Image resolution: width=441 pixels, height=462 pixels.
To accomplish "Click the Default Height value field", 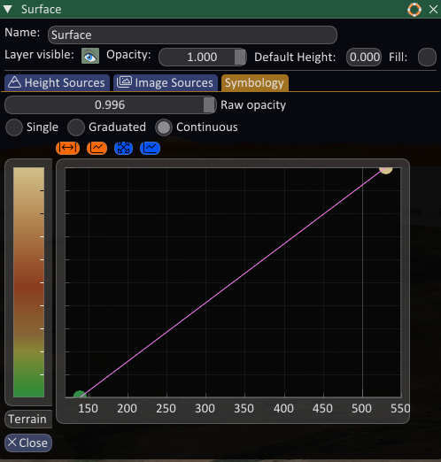I will point(364,57).
